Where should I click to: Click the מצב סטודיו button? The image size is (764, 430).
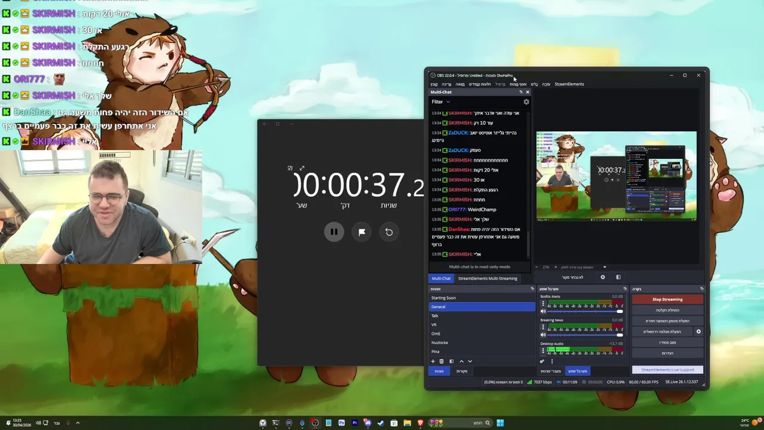(x=667, y=342)
